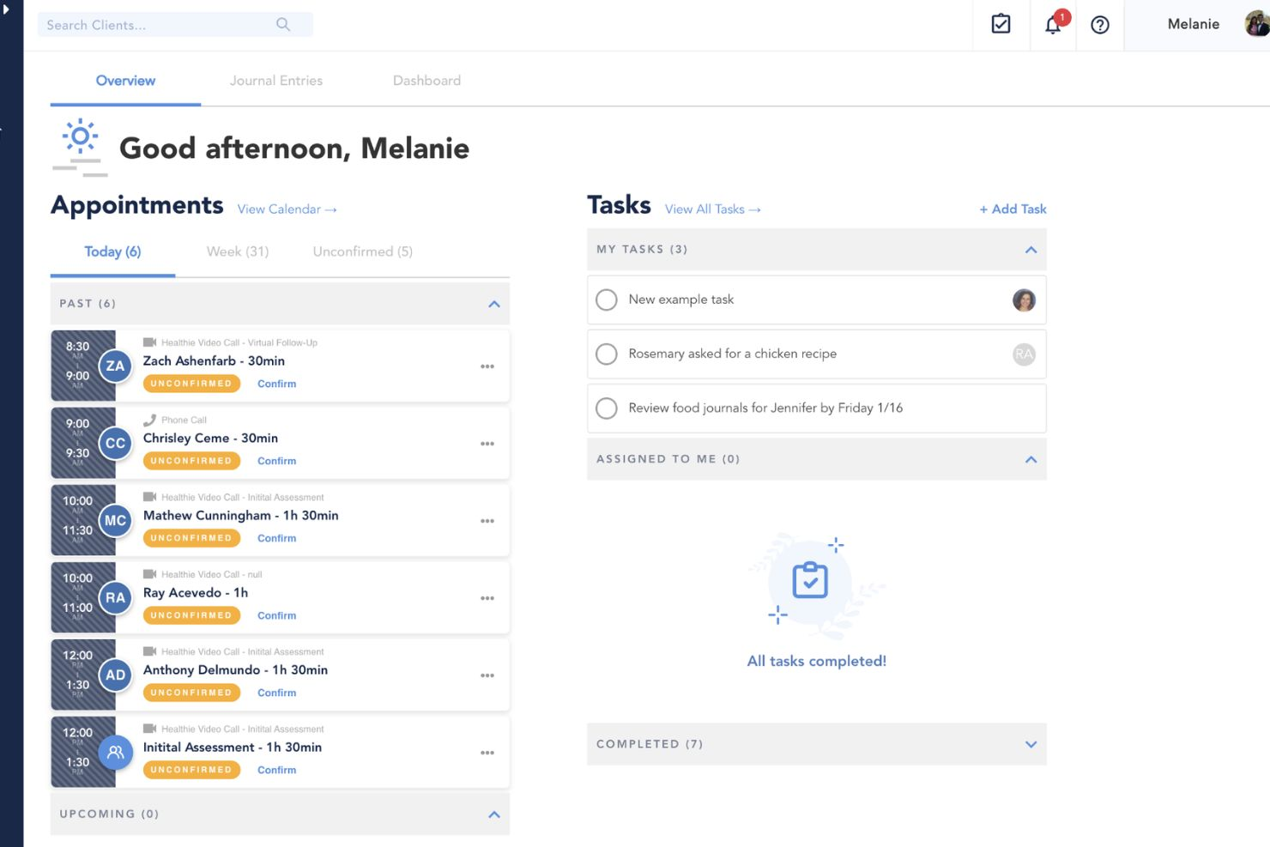1270x847 pixels.
Task: Click the search magnifier icon
Action: (x=283, y=25)
